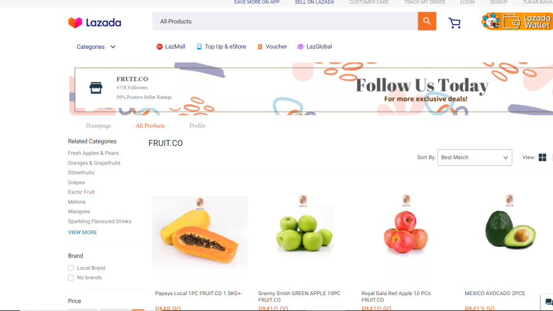
Task: Switch to the Homepage tab
Action: tap(98, 126)
